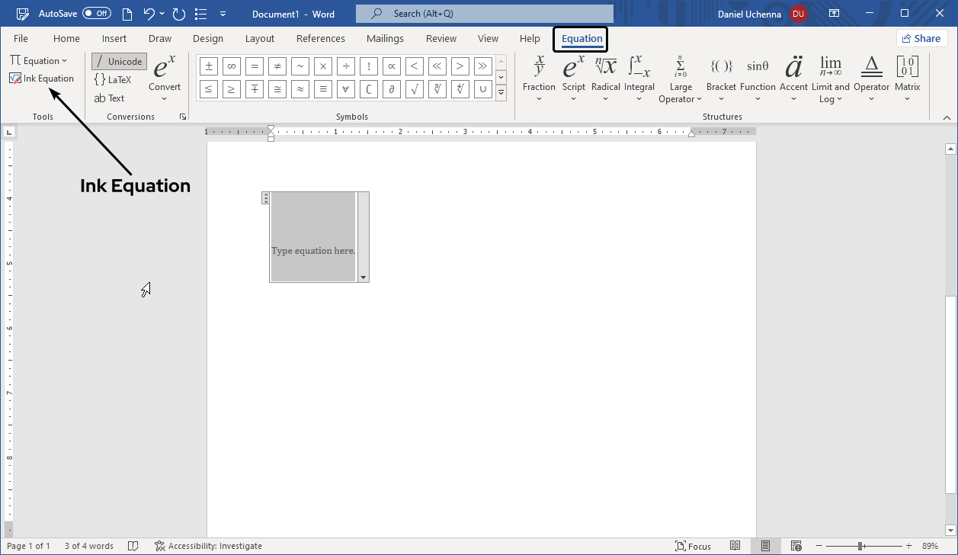Insert the plus-minus symbol

pyautogui.click(x=209, y=66)
